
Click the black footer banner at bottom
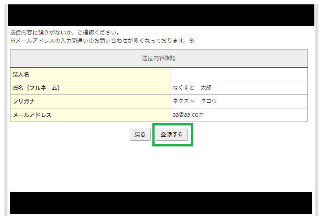click(x=161, y=203)
